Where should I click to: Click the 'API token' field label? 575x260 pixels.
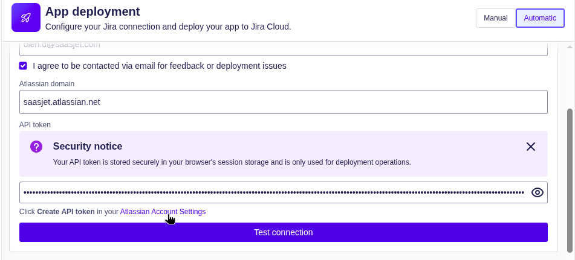[x=35, y=124]
